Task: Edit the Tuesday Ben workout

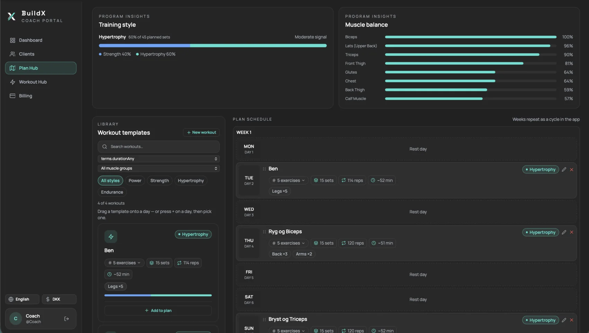Action: [x=564, y=169]
